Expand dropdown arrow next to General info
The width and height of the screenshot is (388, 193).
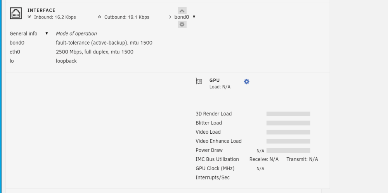[47, 33]
